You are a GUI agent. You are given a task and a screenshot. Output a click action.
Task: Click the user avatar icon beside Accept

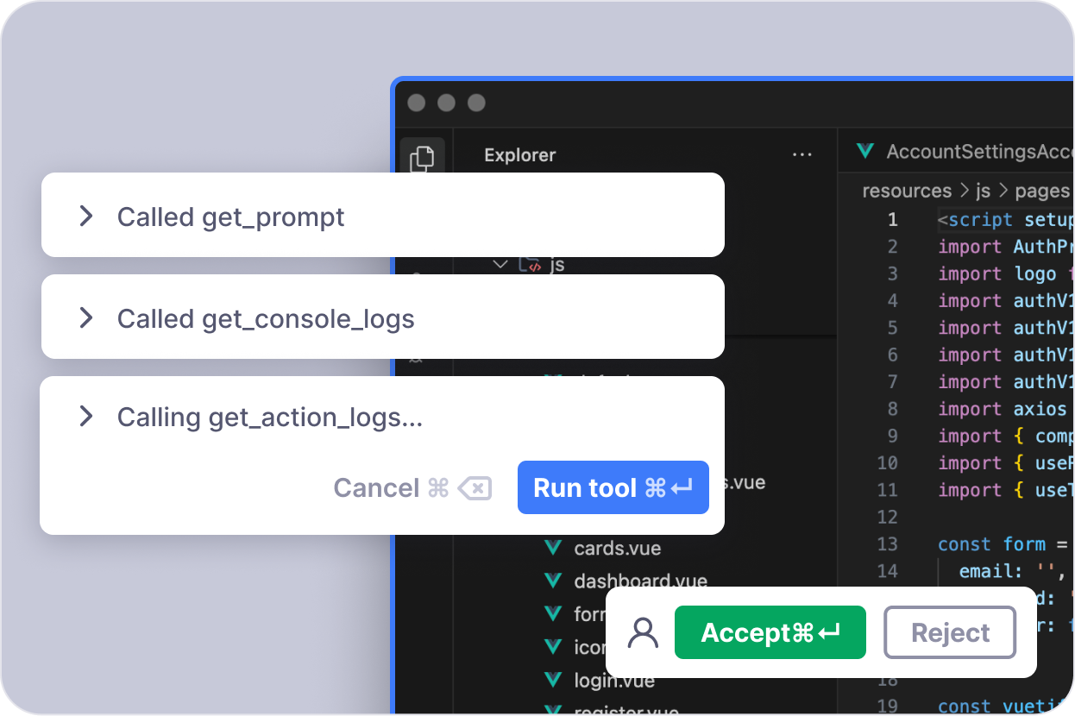643,633
